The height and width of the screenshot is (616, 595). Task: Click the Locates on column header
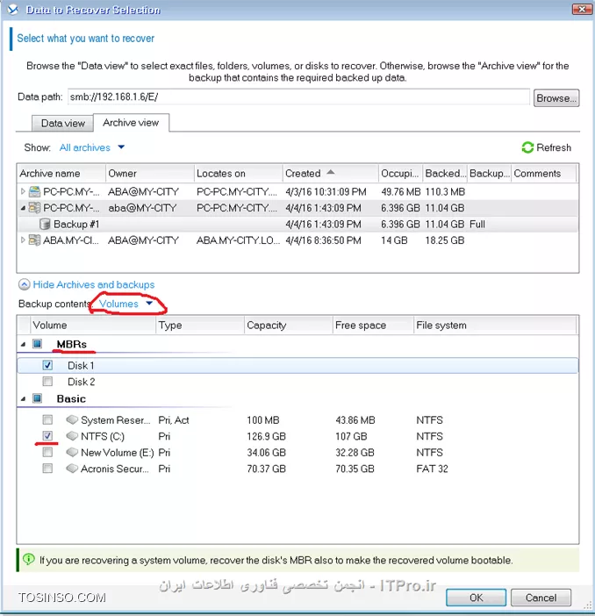tap(238, 173)
